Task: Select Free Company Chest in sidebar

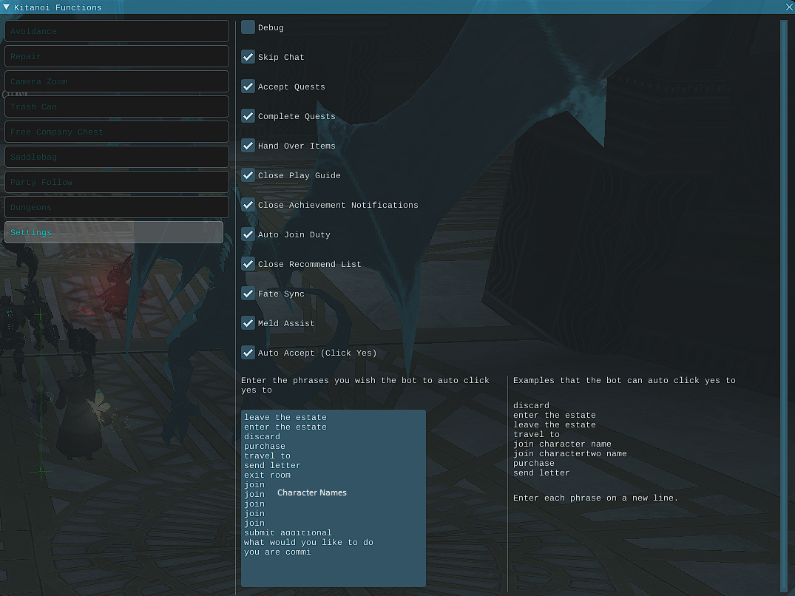Action: coord(116,132)
